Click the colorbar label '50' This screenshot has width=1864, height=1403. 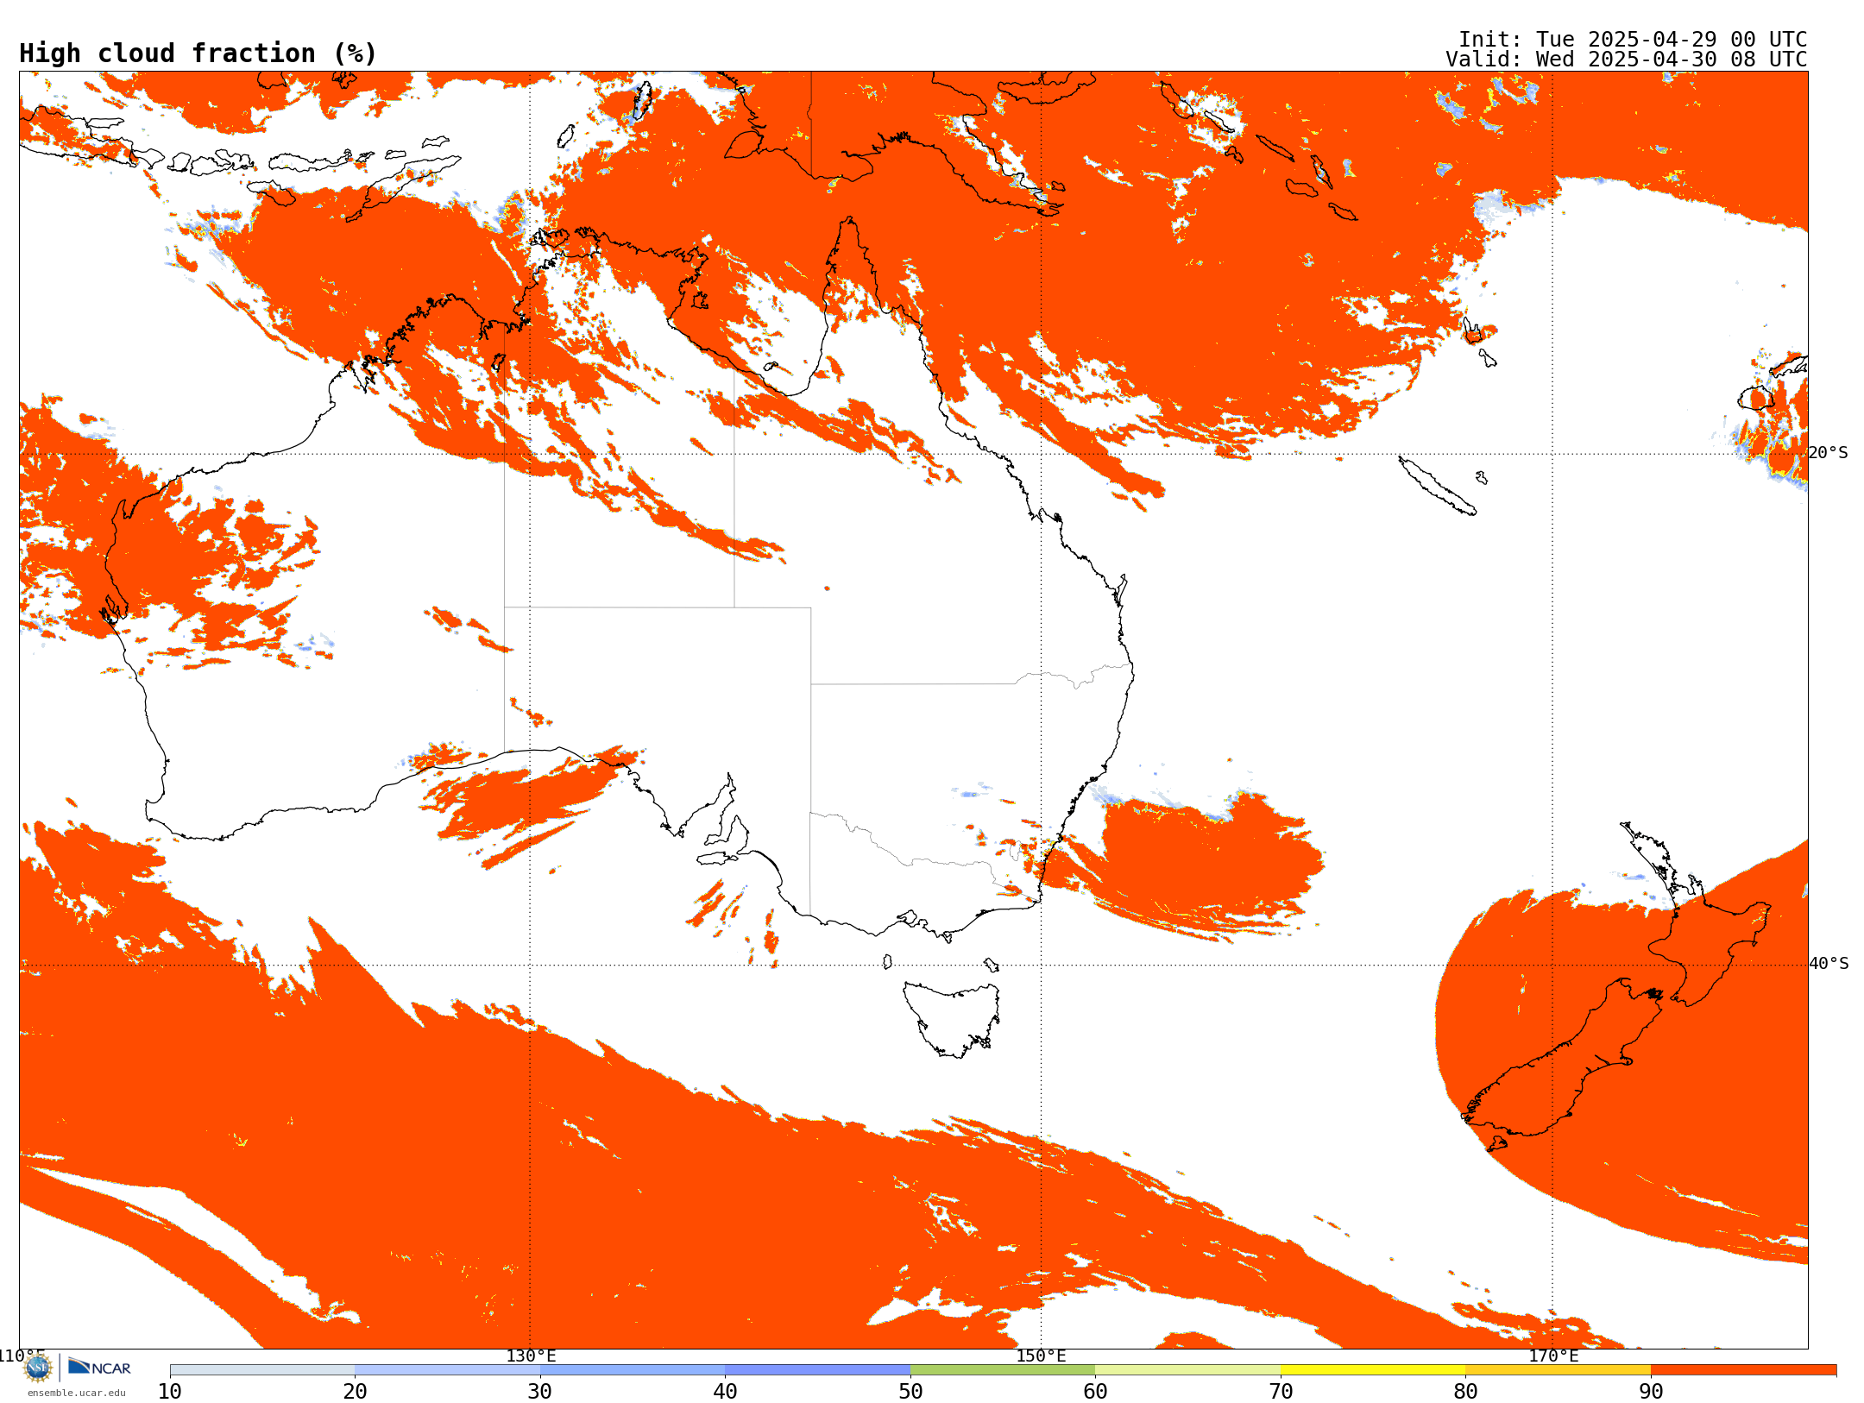[x=910, y=1392]
